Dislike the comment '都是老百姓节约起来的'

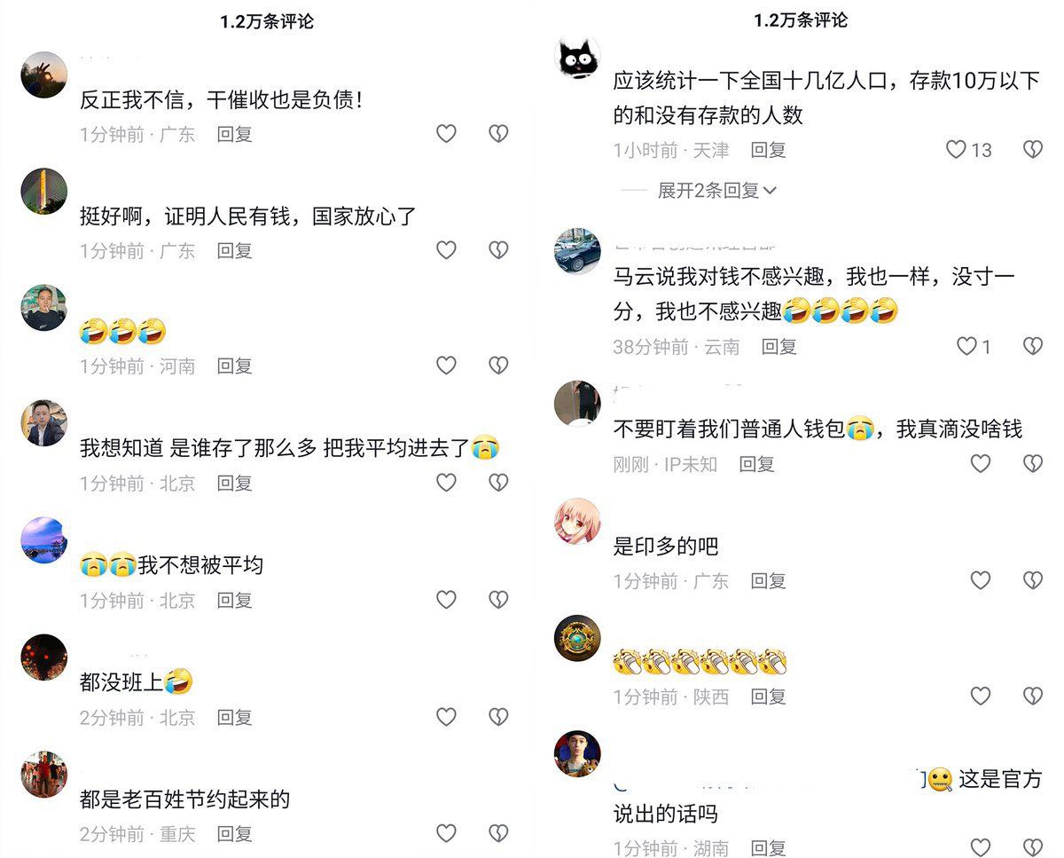(499, 833)
